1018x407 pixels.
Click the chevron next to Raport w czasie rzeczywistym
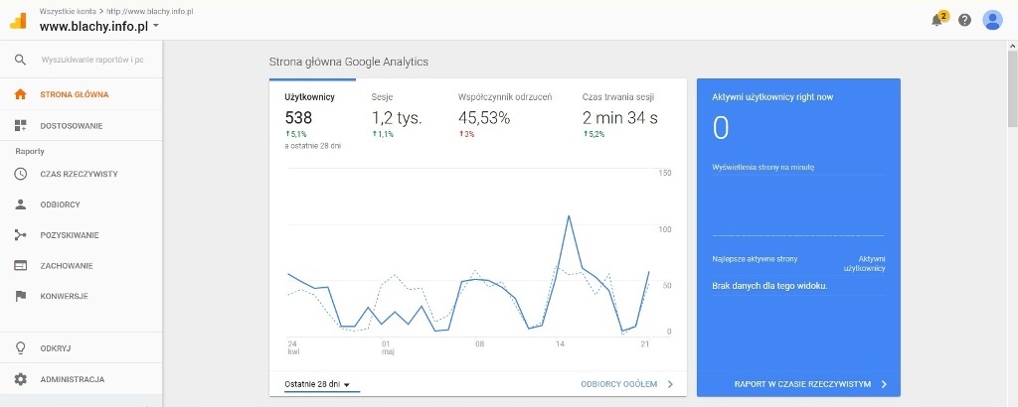[x=884, y=384]
